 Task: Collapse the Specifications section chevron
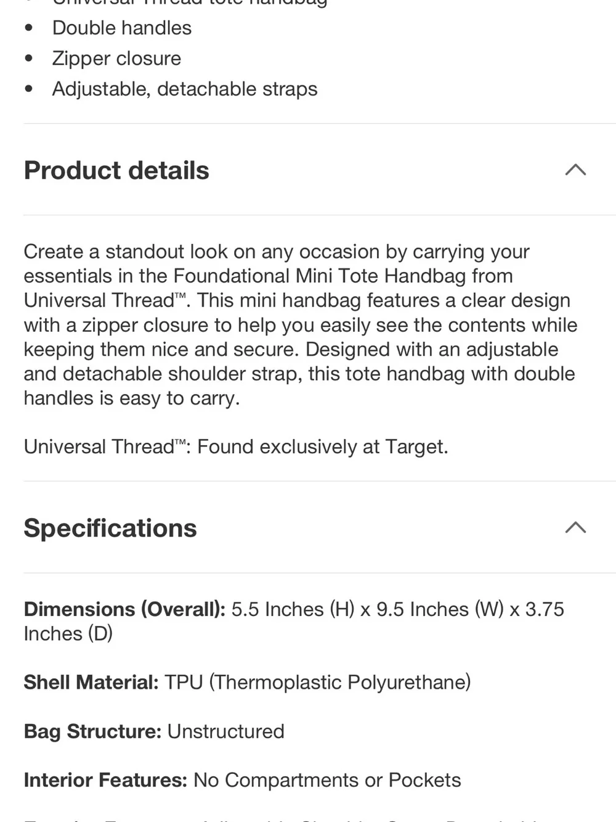tap(575, 527)
